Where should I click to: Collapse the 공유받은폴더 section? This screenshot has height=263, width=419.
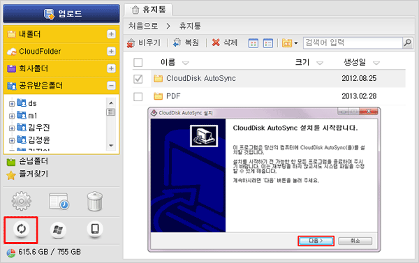(x=111, y=86)
